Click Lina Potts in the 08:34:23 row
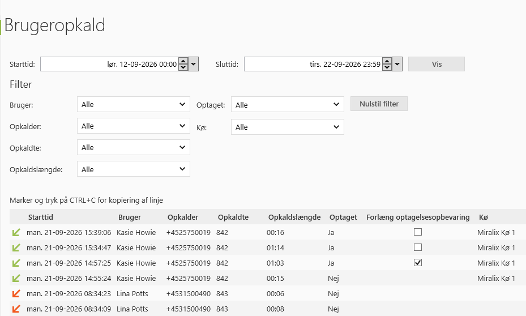Viewport: 526px width, 316px height. (x=132, y=293)
